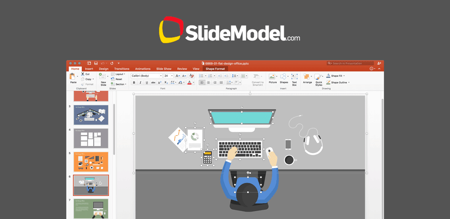The width and height of the screenshot is (450, 219).
Task: Toggle Subscript formatting
Action: (166, 82)
